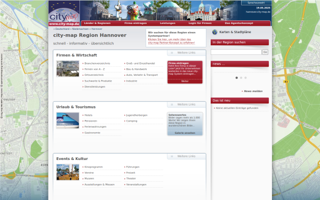Click hannover.city-map.de in header
Image resolution: width=320 pixels, height=200 pixels.
coord(258,12)
